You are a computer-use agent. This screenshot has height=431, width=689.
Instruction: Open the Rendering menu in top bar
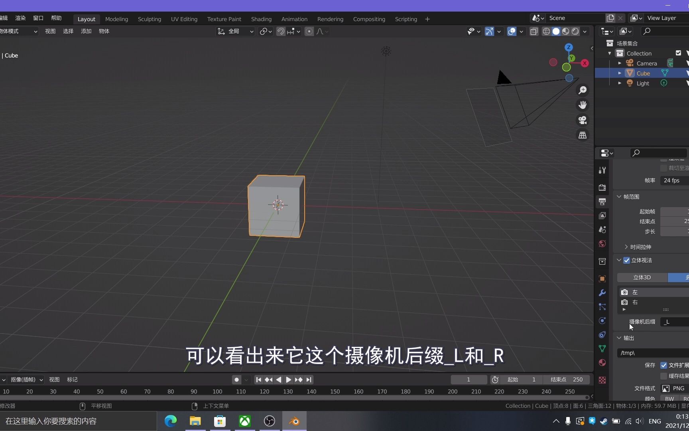(330, 19)
